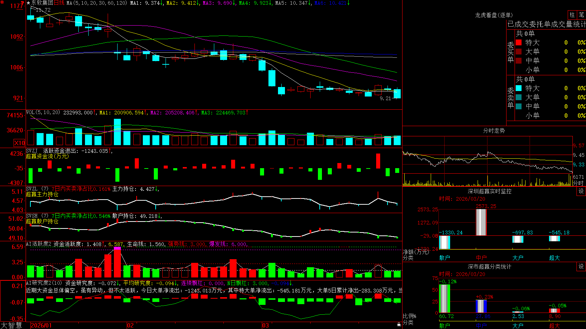Click the 超赢散户持仓 label

tap(42, 221)
